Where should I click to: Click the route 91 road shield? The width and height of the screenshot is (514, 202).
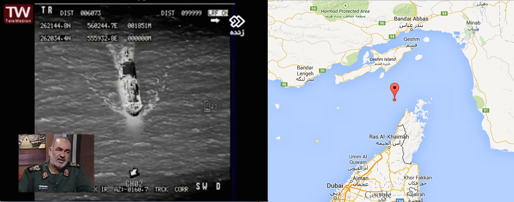(485, 110)
